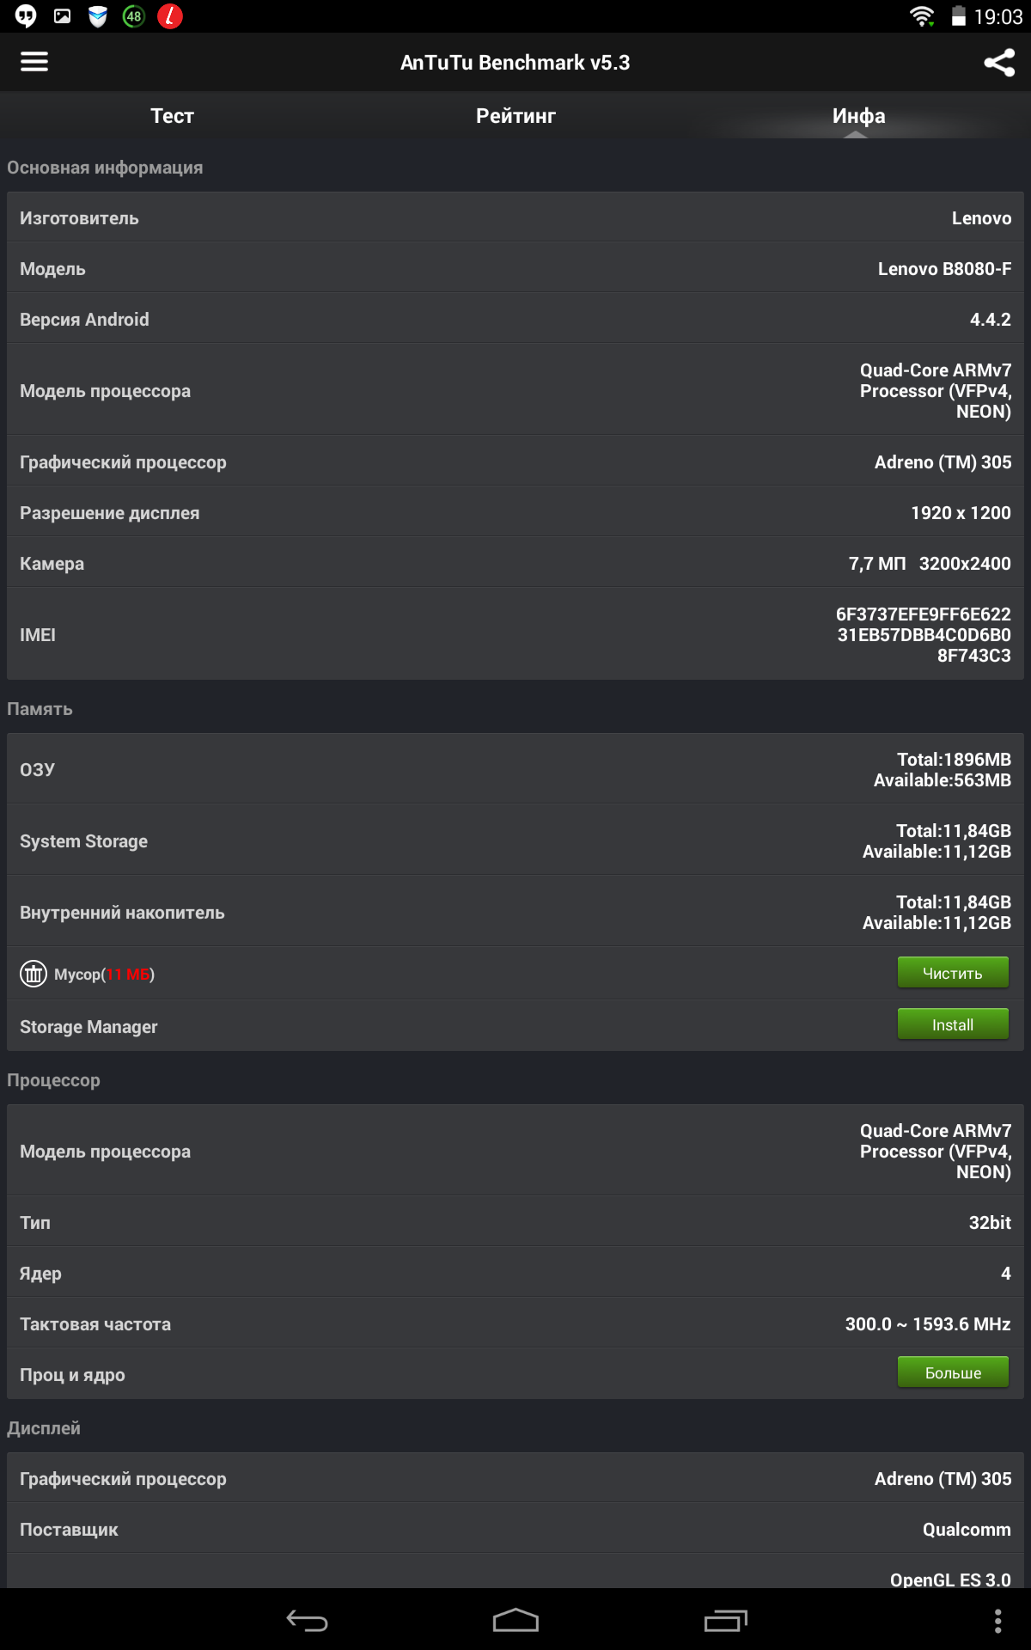Tap the share icon
Screen dimensions: 1031x1650
coord(999,62)
